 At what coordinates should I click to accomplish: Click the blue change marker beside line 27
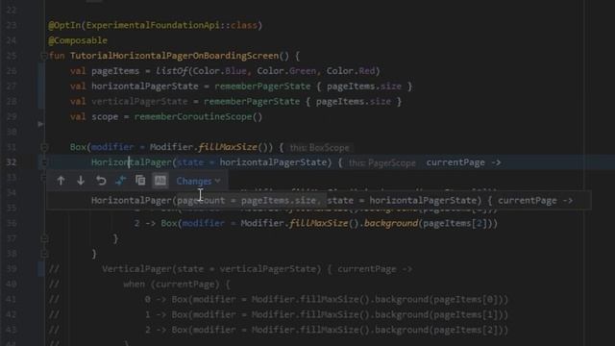tap(41, 86)
